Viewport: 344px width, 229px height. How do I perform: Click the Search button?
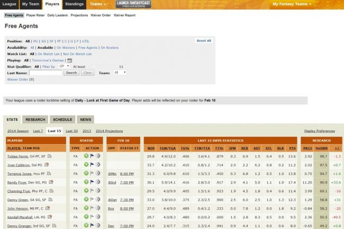[71, 73]
